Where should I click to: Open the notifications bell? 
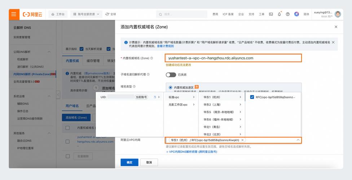[279, 14]
